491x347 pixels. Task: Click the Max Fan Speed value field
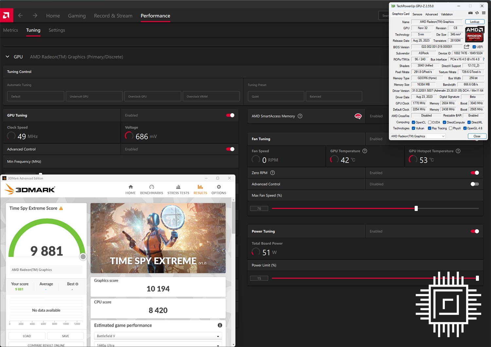pos(259,208)
